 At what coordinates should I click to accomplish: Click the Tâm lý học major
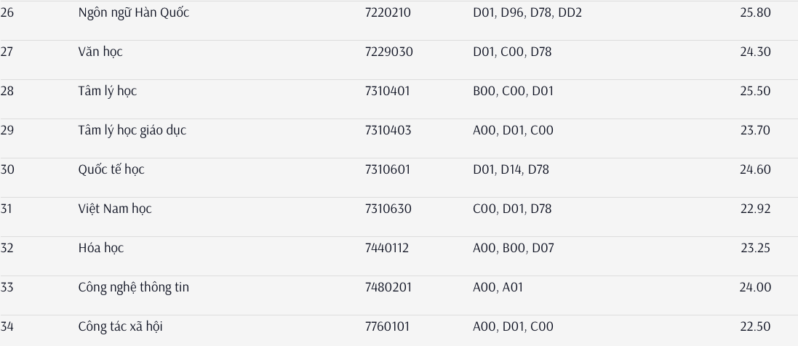tap(108, 92)
